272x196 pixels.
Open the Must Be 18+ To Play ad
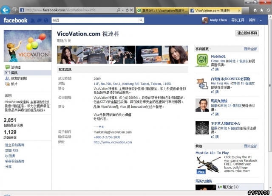(x=212, y=153)
